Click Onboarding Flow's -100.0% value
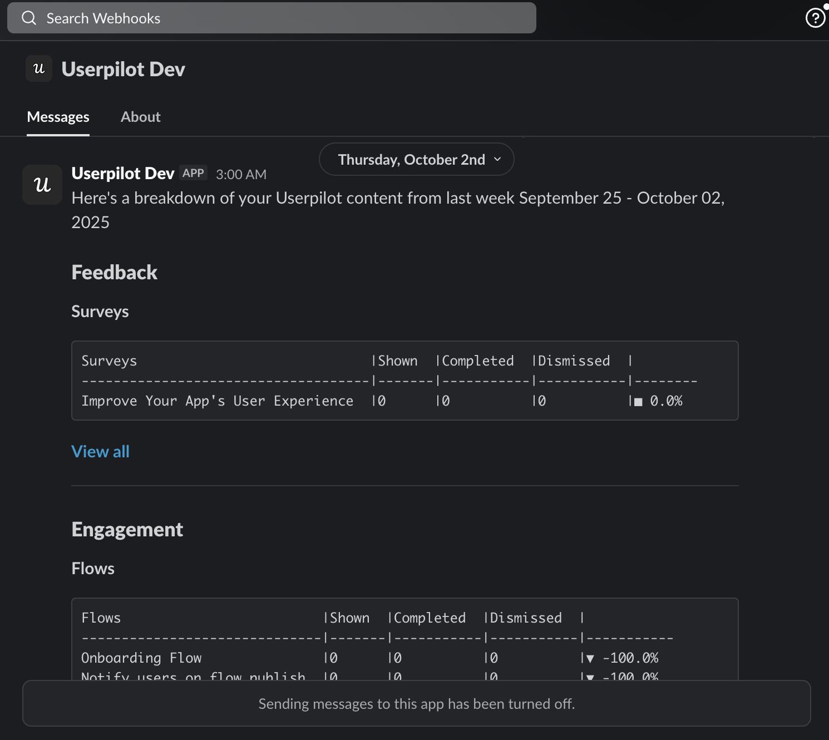This screenshot has height=740, width=829. tap(630, 658)
